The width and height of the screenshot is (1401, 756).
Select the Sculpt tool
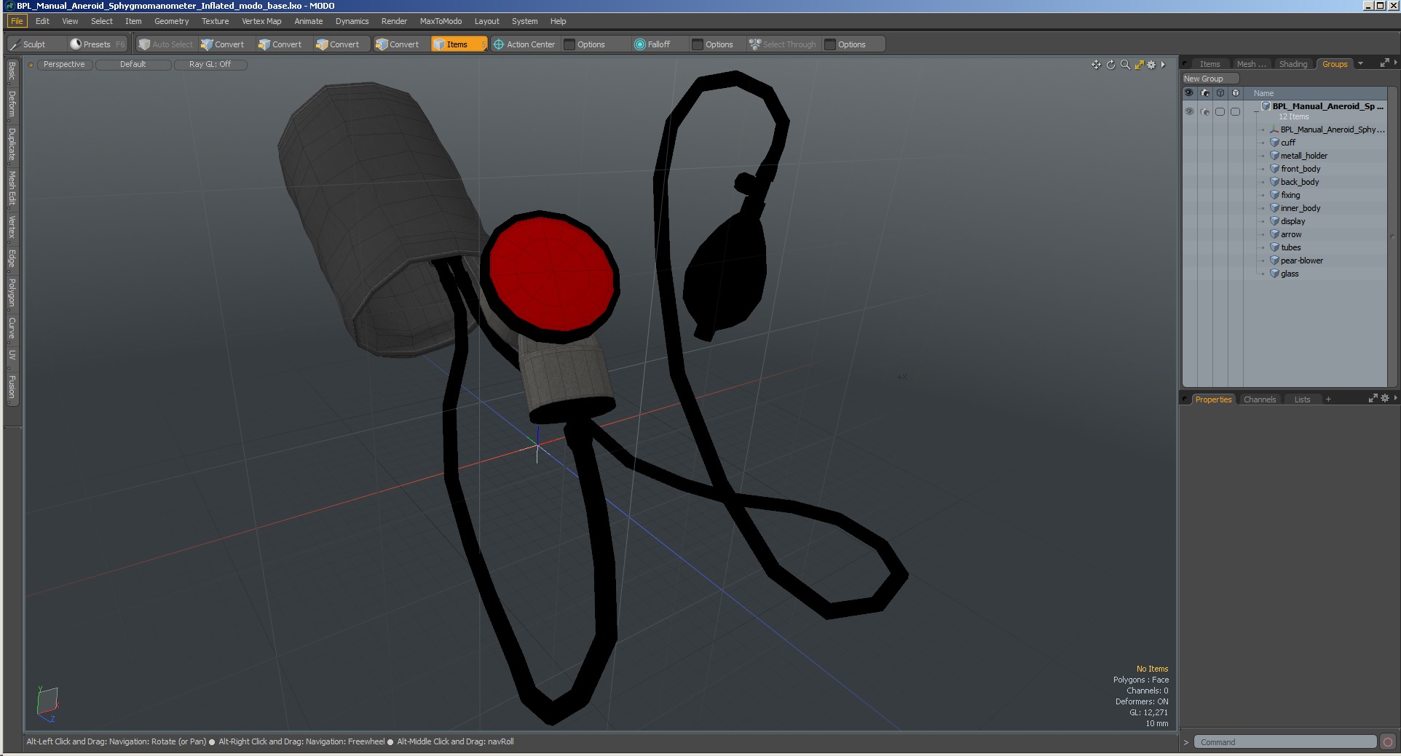point(36,44)
